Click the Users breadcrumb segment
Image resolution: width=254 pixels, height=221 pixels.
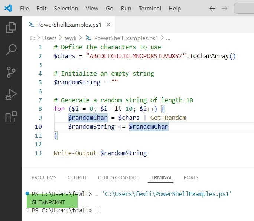49,38
